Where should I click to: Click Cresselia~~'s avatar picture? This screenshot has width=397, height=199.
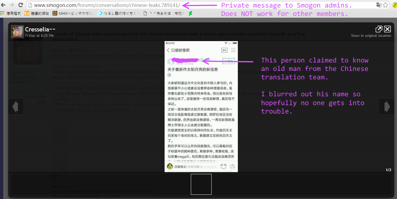click(x=17, y=32)
